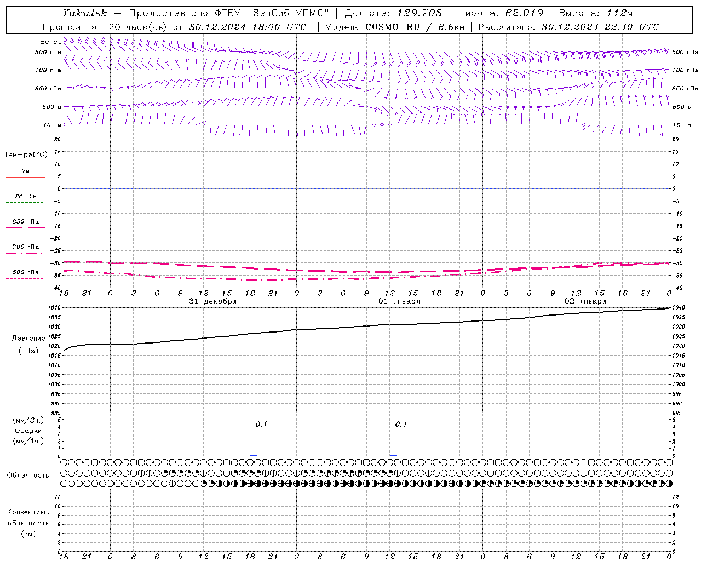Click the Td 2м legend entry

[25, 196]
